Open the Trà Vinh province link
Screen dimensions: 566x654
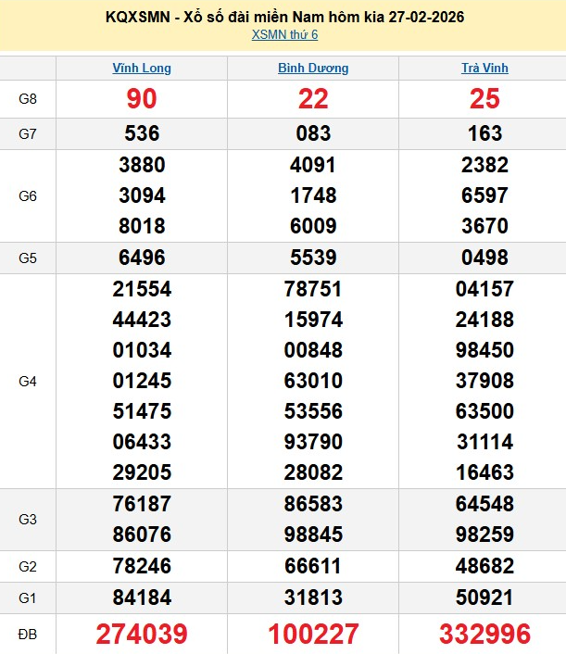pos(484,68)
